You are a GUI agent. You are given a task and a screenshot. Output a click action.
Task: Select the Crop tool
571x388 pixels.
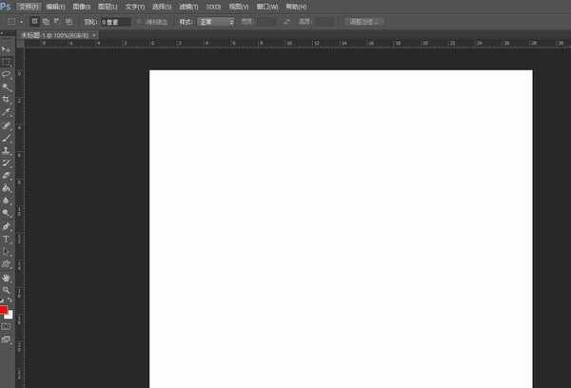click(6, 99)
